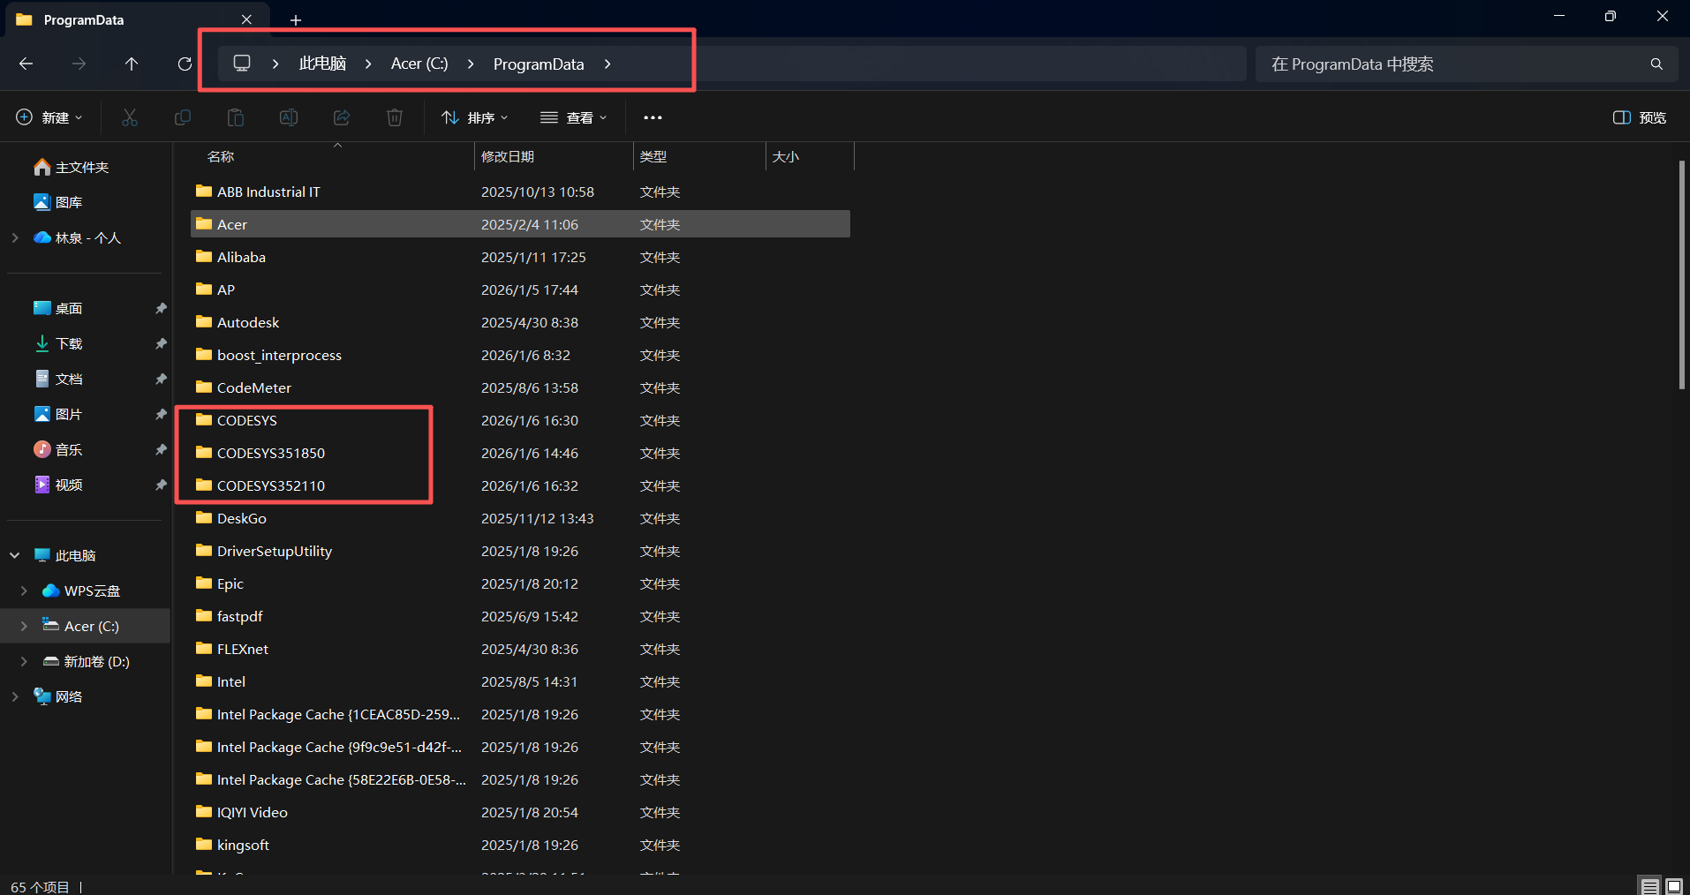Unpin 桌面 using its pin icon
Viewport: 1690px width, 895px height.
pos(161,308)
